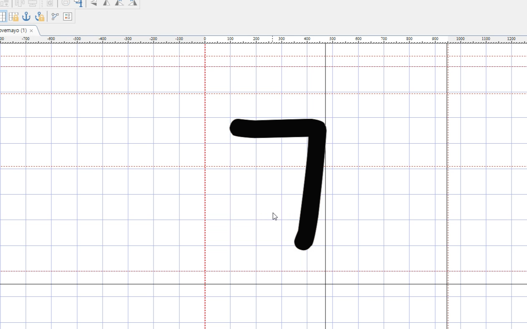The width and height of the screenshot is (527, 329).
Task: Click ruler mark 0
Action: [x=205, y=39]
